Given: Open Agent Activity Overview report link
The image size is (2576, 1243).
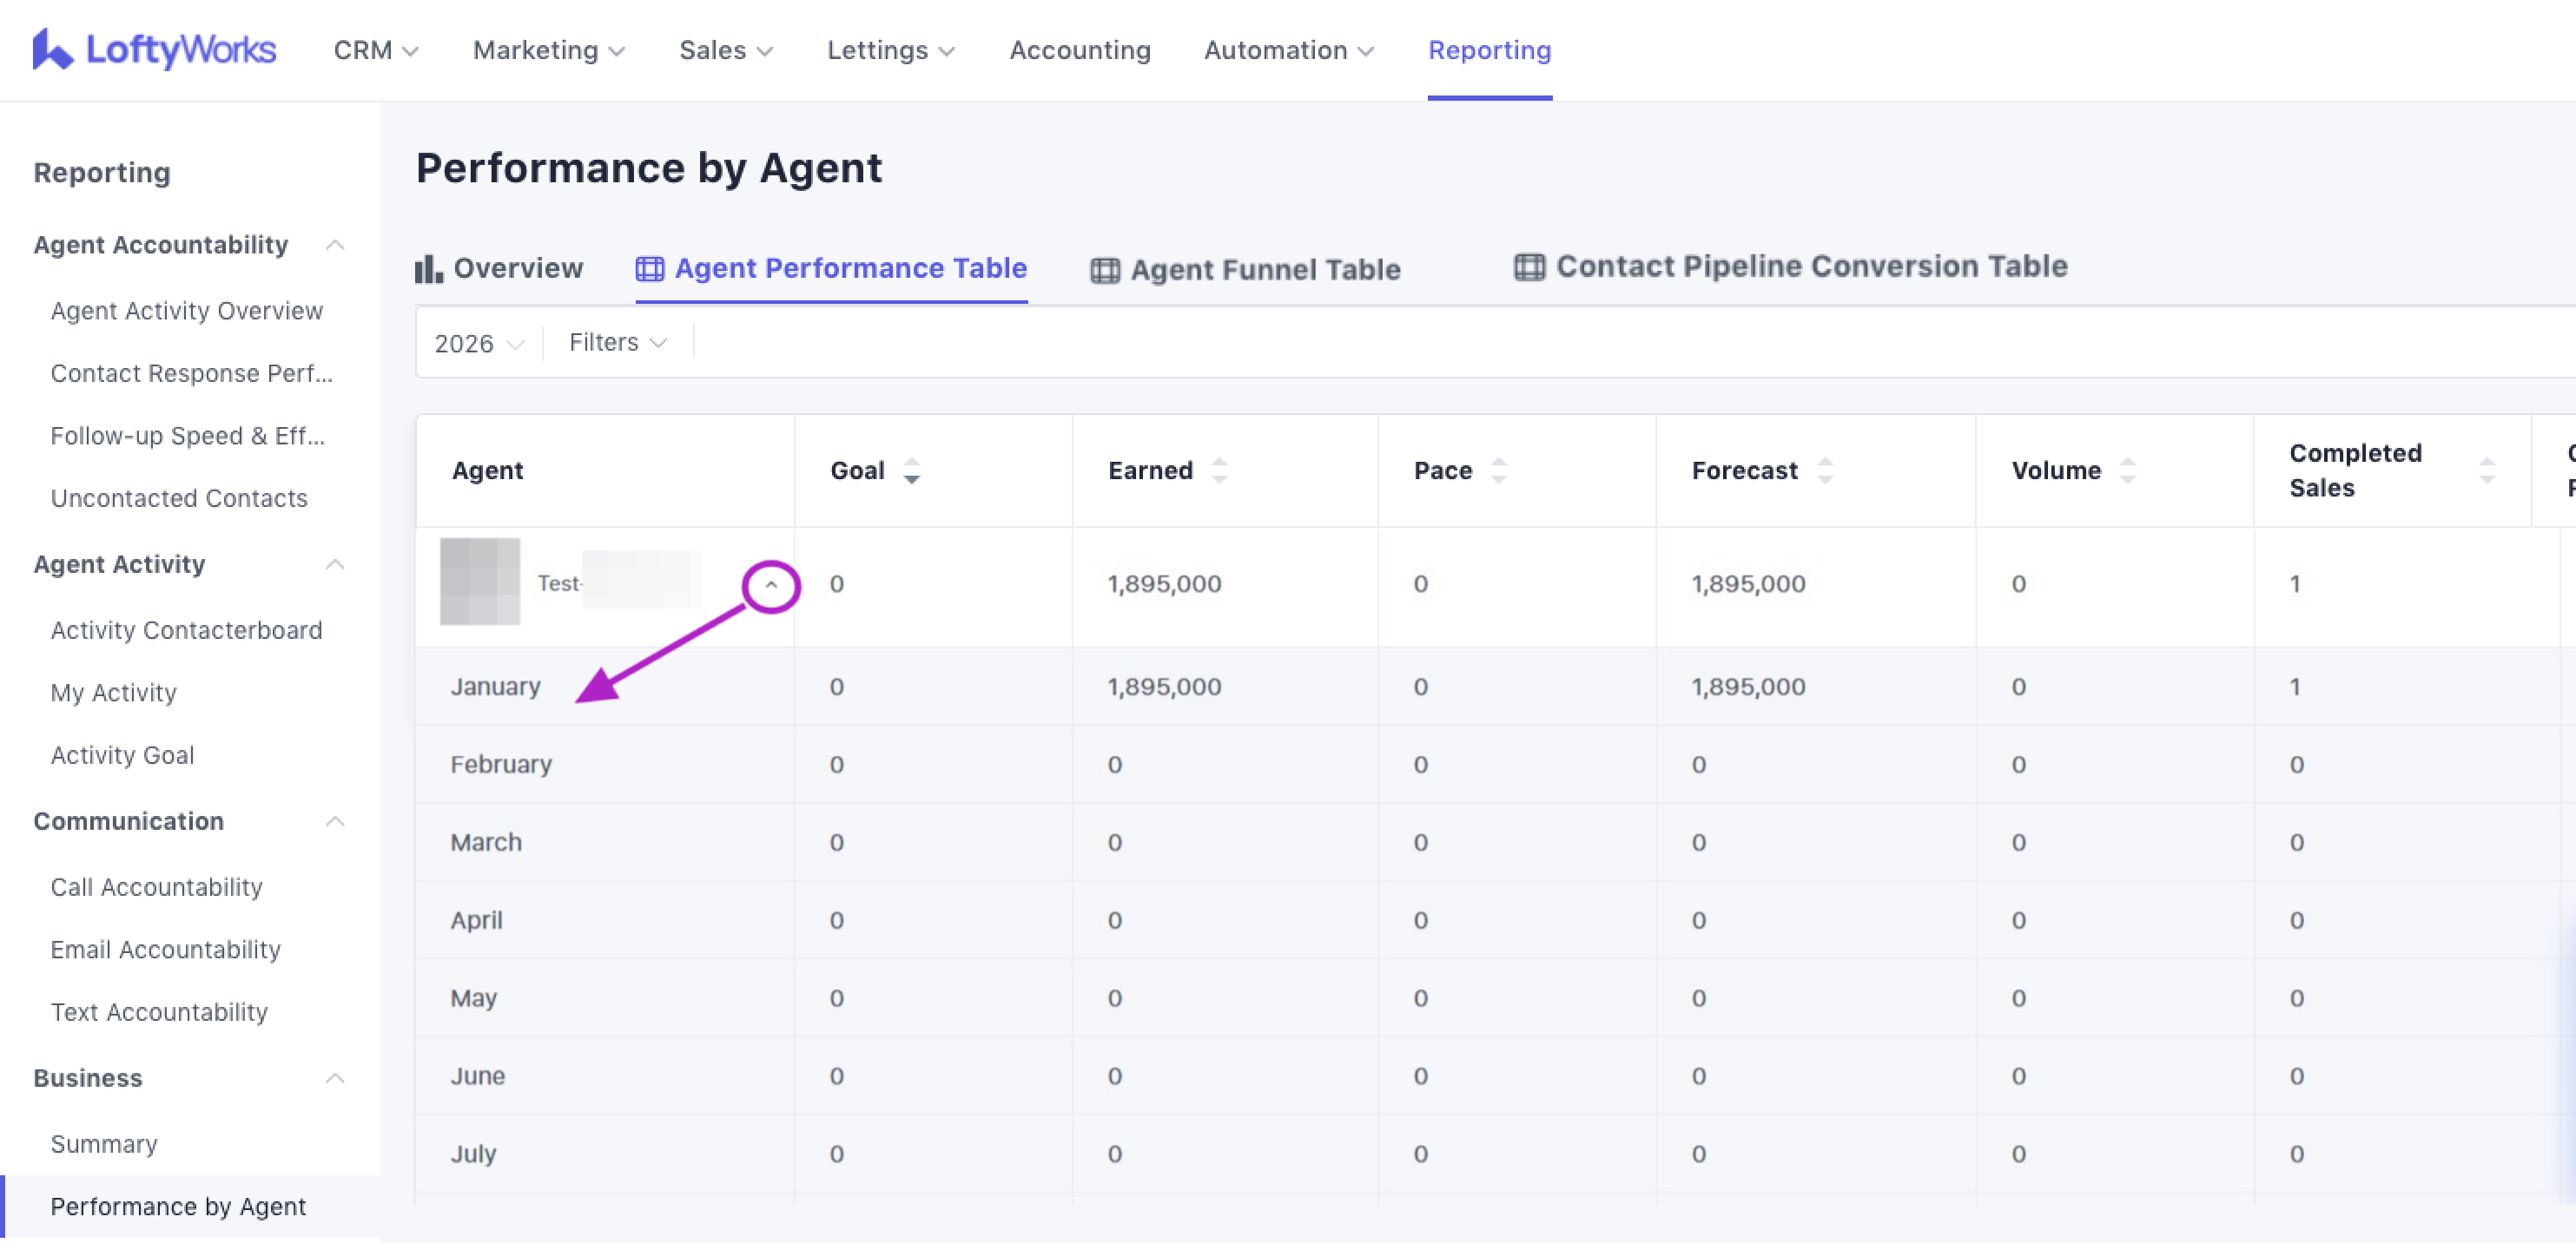Looking at the screenshot, I should pyautogui.click(x=186, y=311).
